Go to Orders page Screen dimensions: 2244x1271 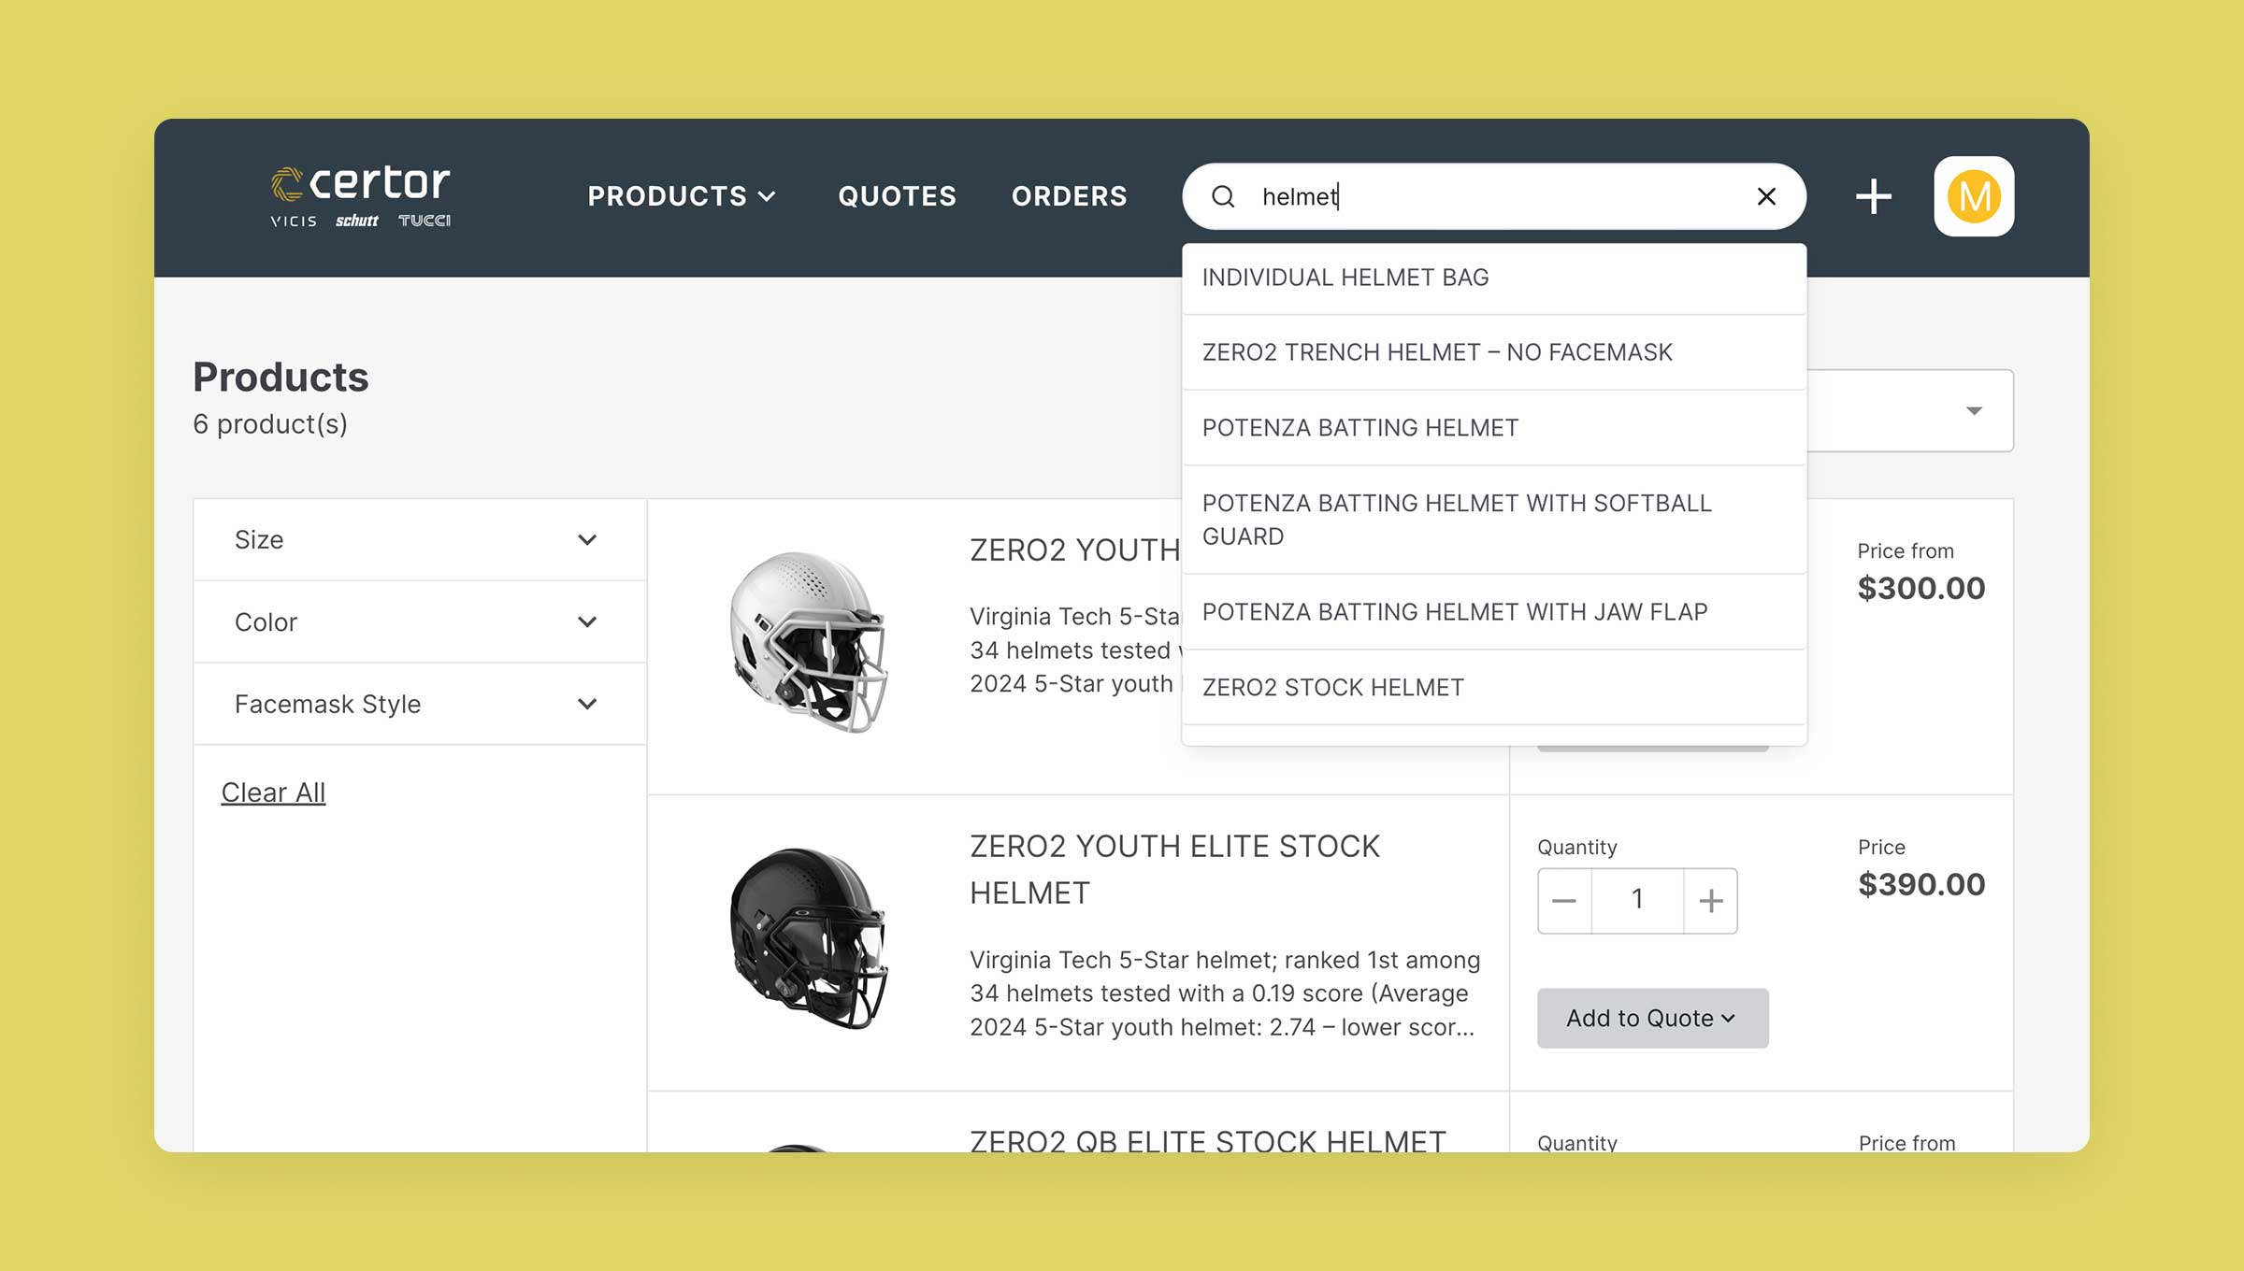click(x=1069, y=196)
